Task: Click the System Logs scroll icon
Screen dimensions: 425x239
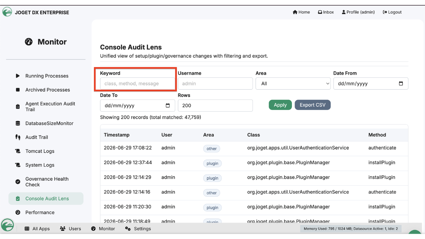Action: (18, 165)
